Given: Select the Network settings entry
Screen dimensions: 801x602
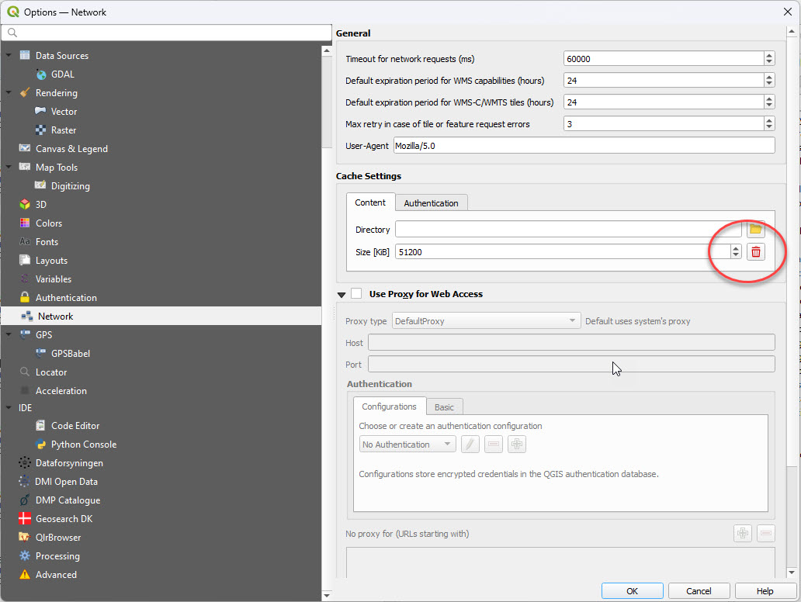Looking at the screenshot, I should (x=161, y=316).
